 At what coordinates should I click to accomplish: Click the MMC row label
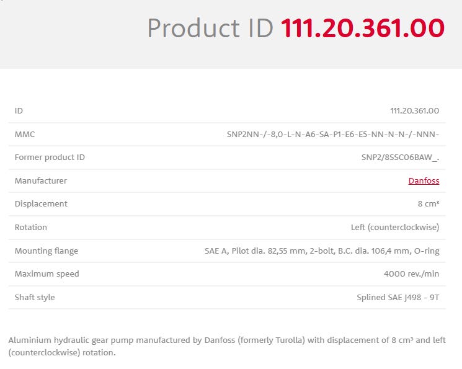coord(25,134)
